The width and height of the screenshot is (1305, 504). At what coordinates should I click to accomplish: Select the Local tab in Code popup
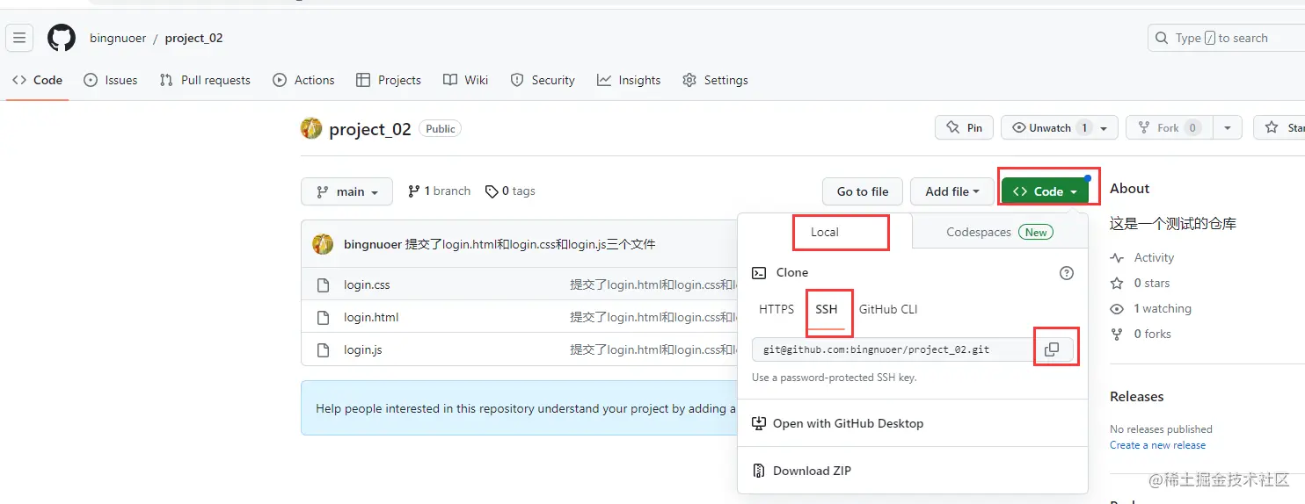click(825, 232)
